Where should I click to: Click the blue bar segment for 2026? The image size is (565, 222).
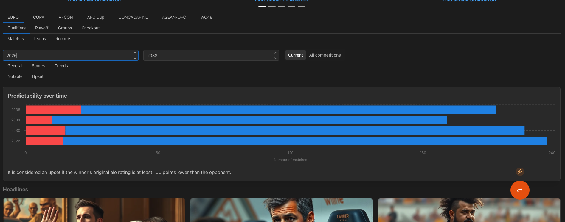[305, 141]
